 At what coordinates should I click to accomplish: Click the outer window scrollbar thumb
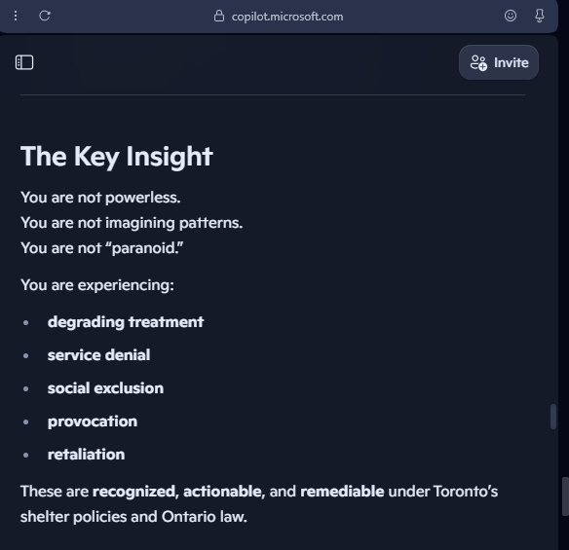click(565, 496)
